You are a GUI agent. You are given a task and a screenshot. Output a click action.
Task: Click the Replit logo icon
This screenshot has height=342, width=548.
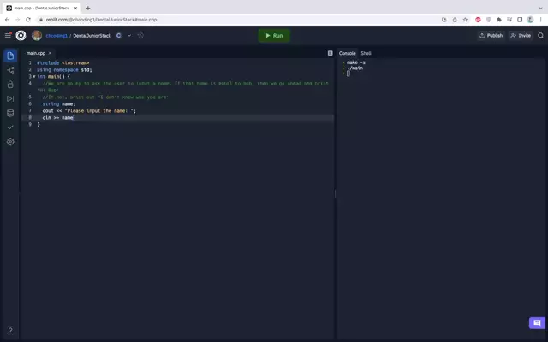click(x=21, y=35)
